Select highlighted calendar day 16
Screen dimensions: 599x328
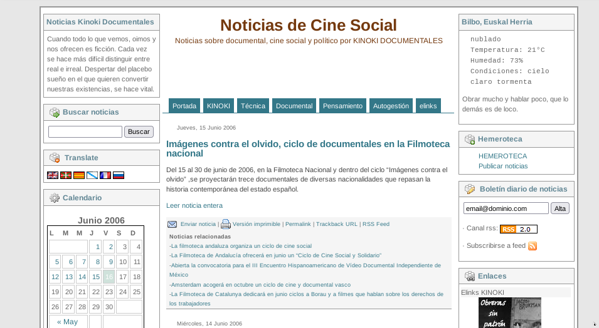click(109, 277)
